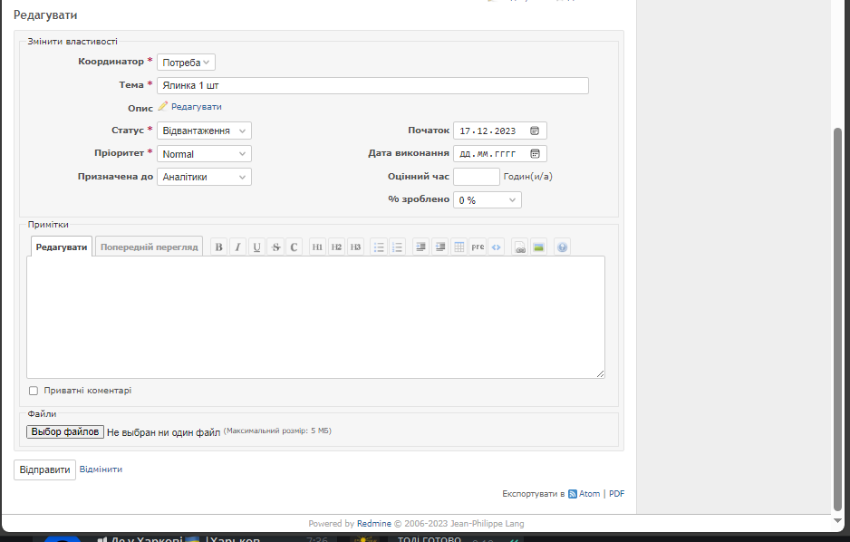Insert H2 heading in notes
850x542 pixels.
[x=336, y=247]
